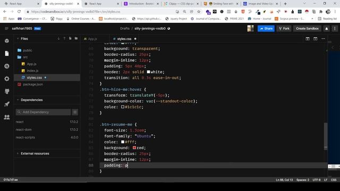Open a new browser tab with the plus

(285, 4)
